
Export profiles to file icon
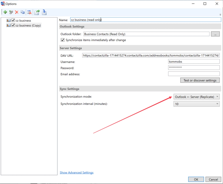click(x=37, y=12)
